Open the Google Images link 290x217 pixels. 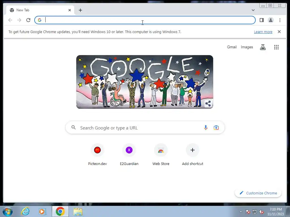pos(247,47)
